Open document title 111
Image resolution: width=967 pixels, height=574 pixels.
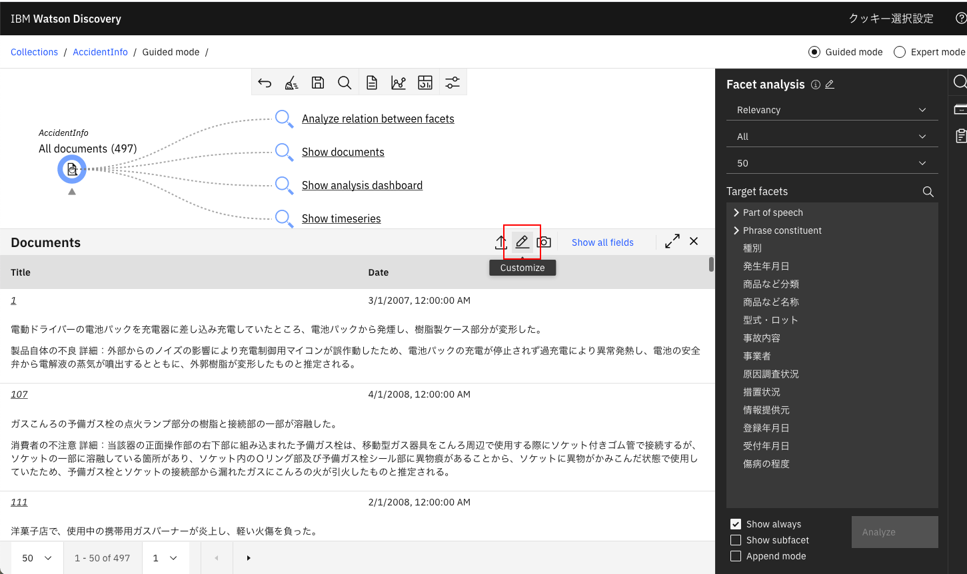tap(19, 502)
